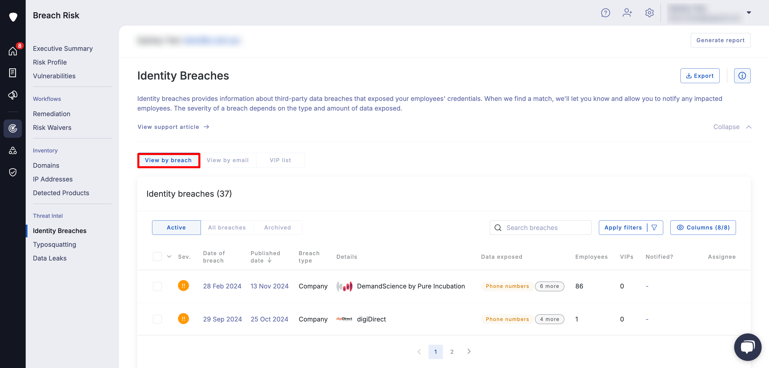The width and height of the screenshot is (769, 368).
Task: Open the settings gear icon
Action: (649, 13)
